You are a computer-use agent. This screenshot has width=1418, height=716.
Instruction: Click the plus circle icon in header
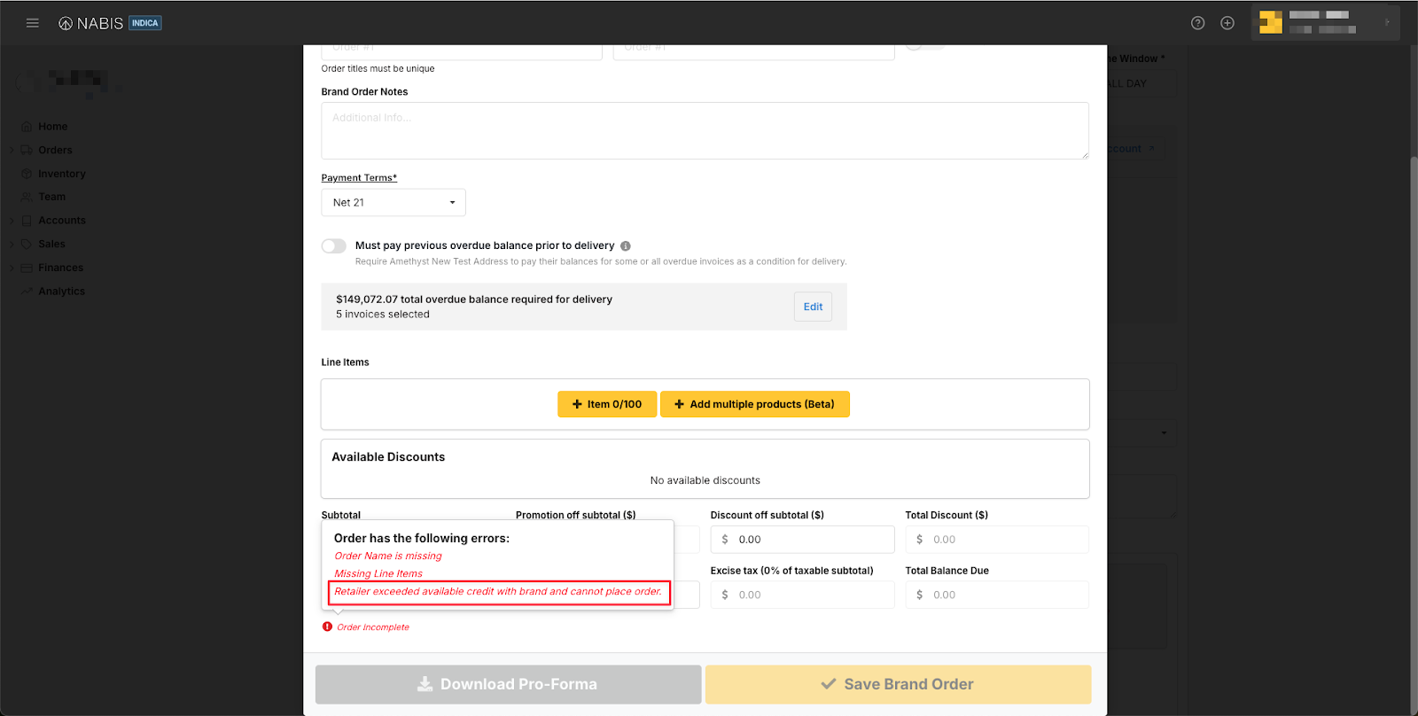click(1227, 23)
